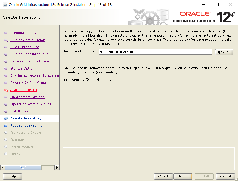Click into the Inventory Directory field
This screenshot has height=181, width=238.
click(156, 52)
